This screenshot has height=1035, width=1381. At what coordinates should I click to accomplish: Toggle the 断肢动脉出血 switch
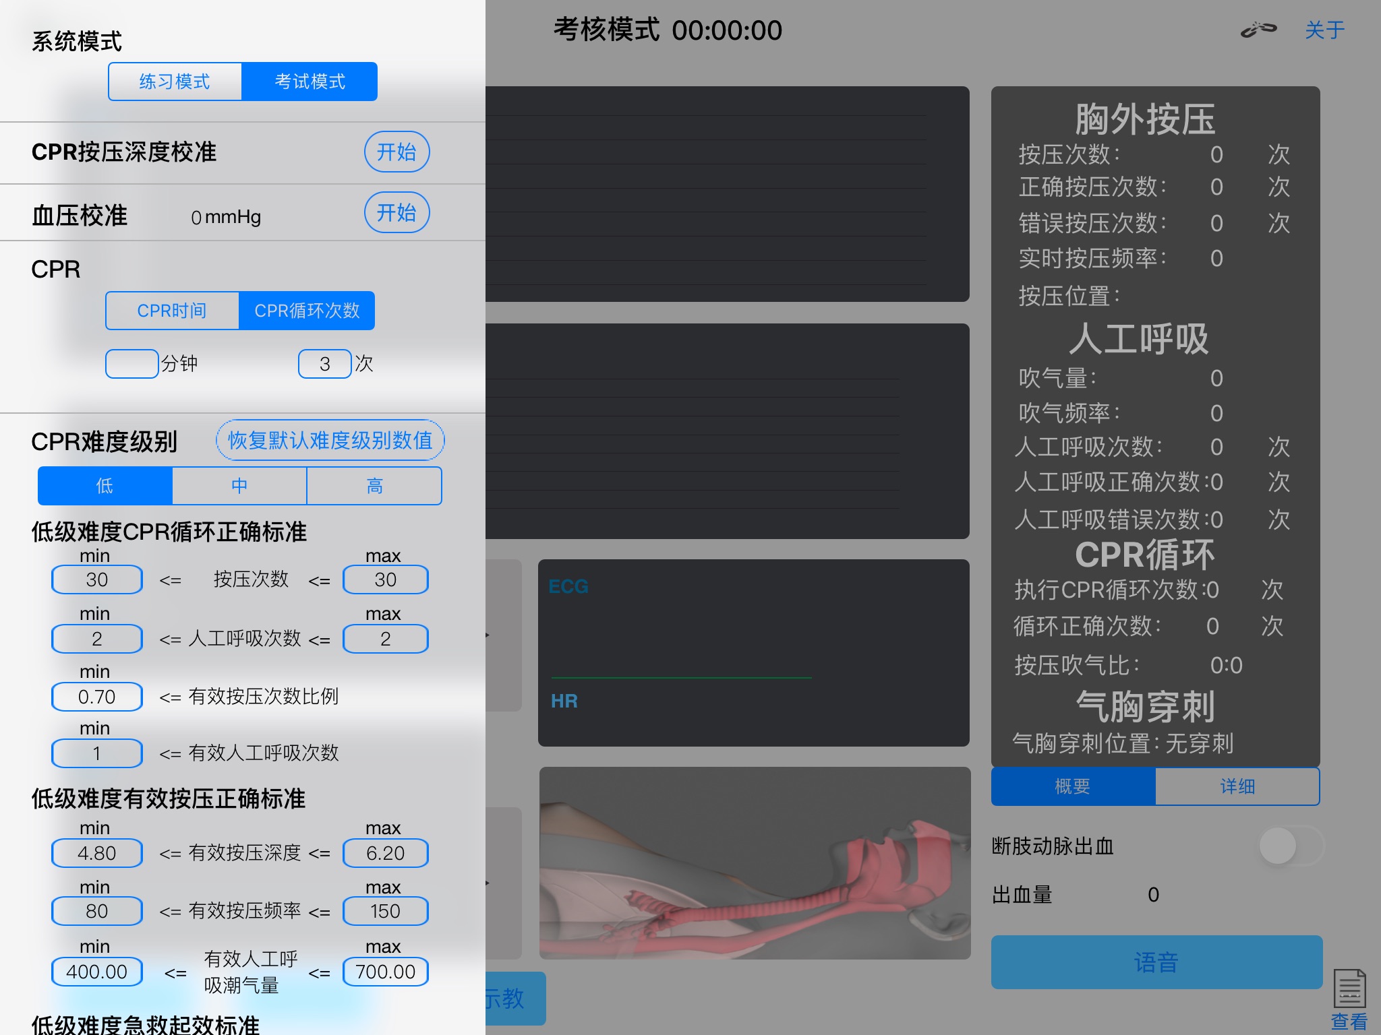click(x=1291, y=846)
